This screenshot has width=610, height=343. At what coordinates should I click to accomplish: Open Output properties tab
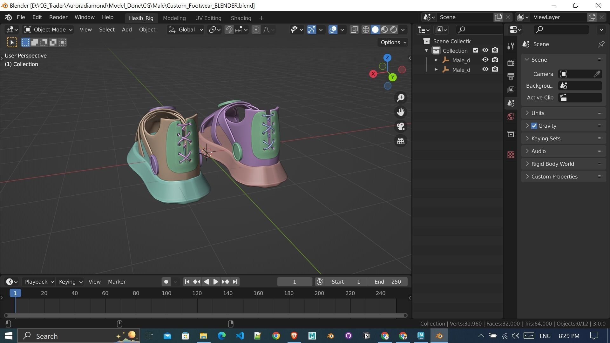click(511, 76)
